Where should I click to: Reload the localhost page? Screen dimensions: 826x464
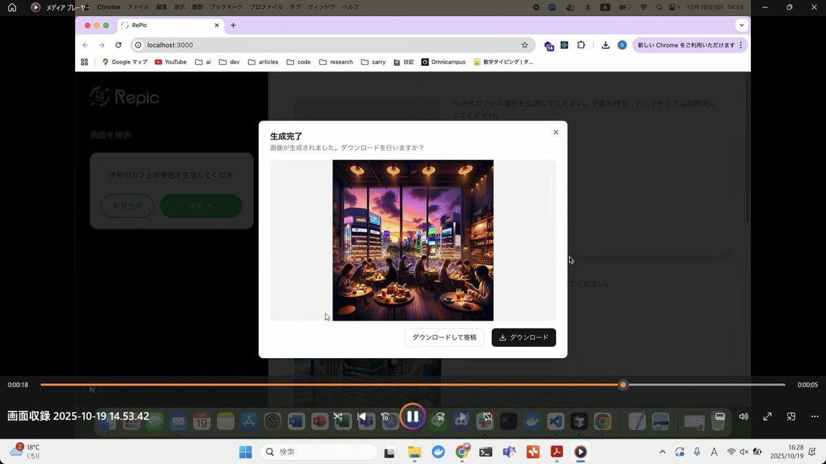[x=118, y=45]
